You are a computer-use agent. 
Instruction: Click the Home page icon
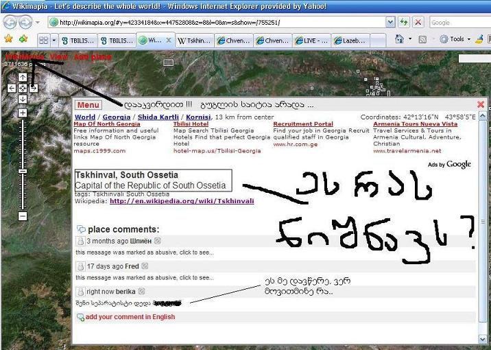tap(399, 39)
